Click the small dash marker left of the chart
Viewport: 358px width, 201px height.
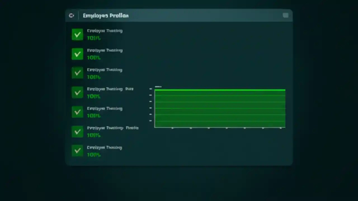click(x=151, y=89)
